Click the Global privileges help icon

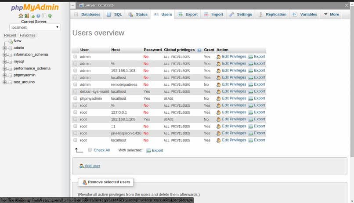[x=199, y=50]
